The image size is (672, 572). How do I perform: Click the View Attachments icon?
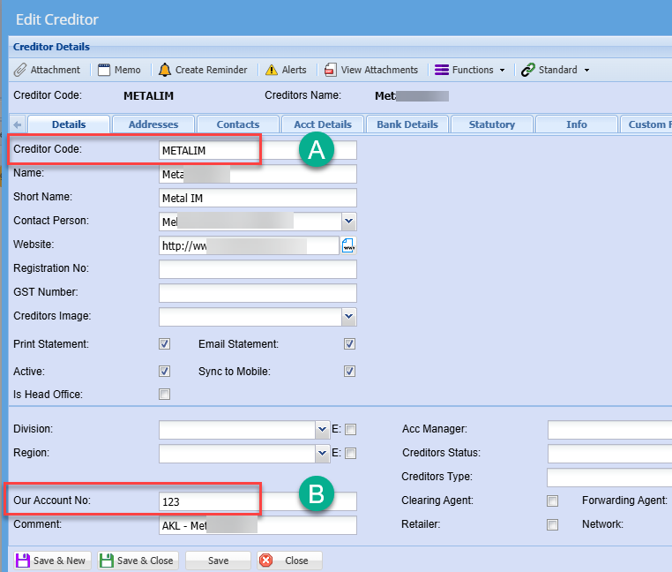pos(331,70)
